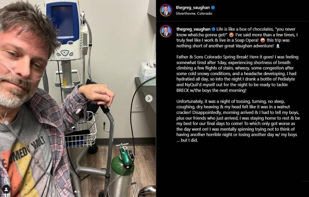Click the winking tongue emoji after 'Soap Opera!'
Viewport: 309px width, 197px height.
tap(262, 40)
